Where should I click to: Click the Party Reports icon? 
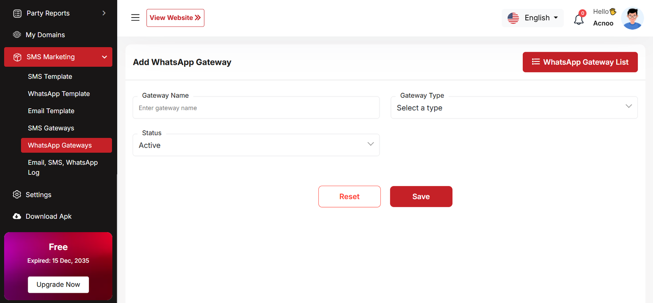coord(17,13)
